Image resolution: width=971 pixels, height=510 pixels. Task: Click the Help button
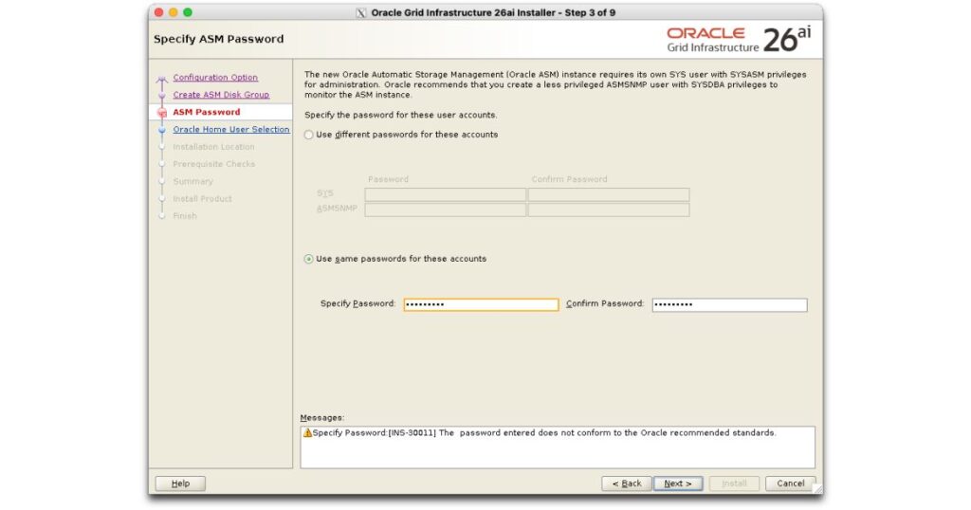point(180,483)
